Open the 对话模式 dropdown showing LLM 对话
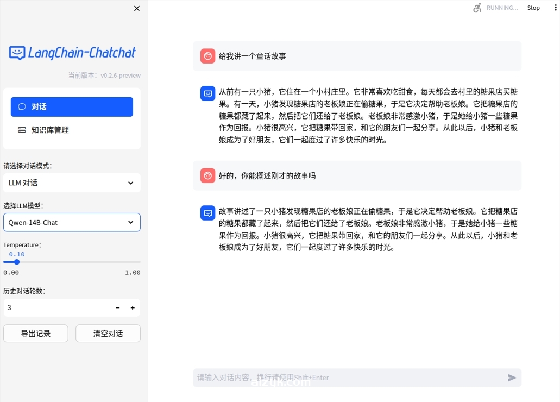This screenshot has width=560, height=402. 72,183
